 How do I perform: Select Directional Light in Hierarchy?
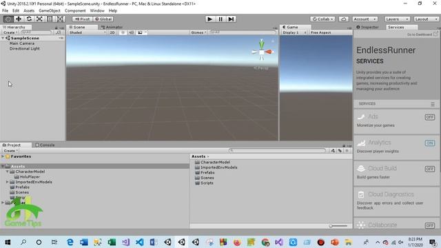point(25,49)
